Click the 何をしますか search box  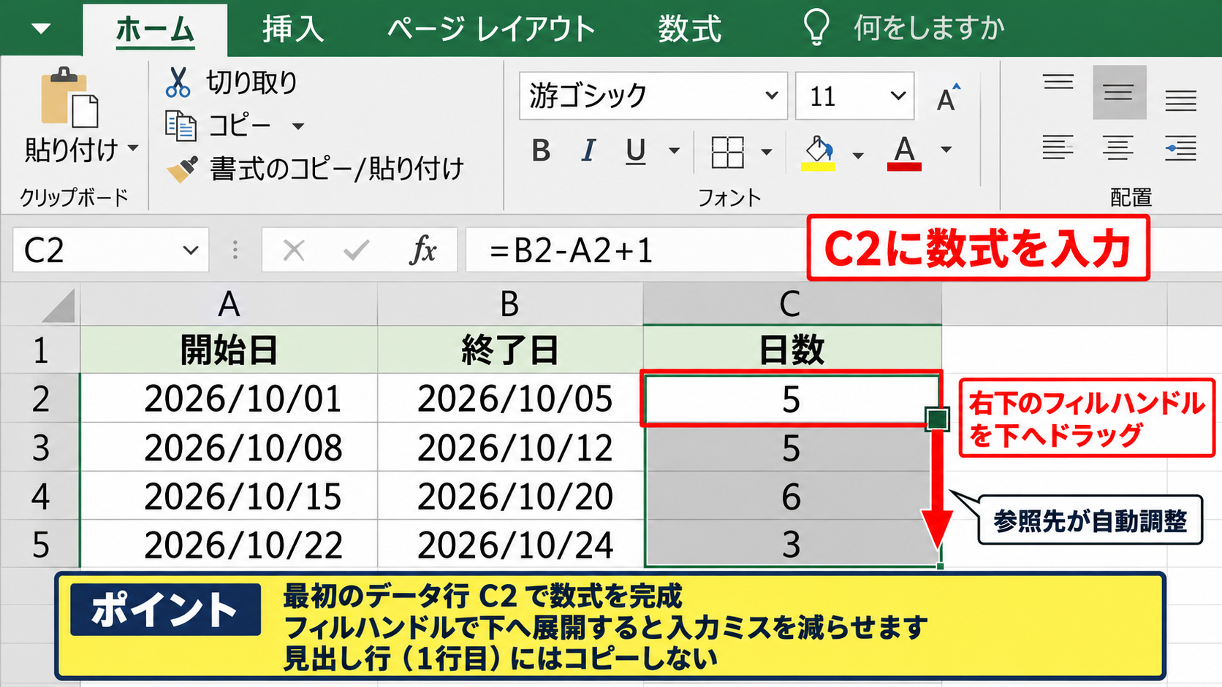click(929, 28)
